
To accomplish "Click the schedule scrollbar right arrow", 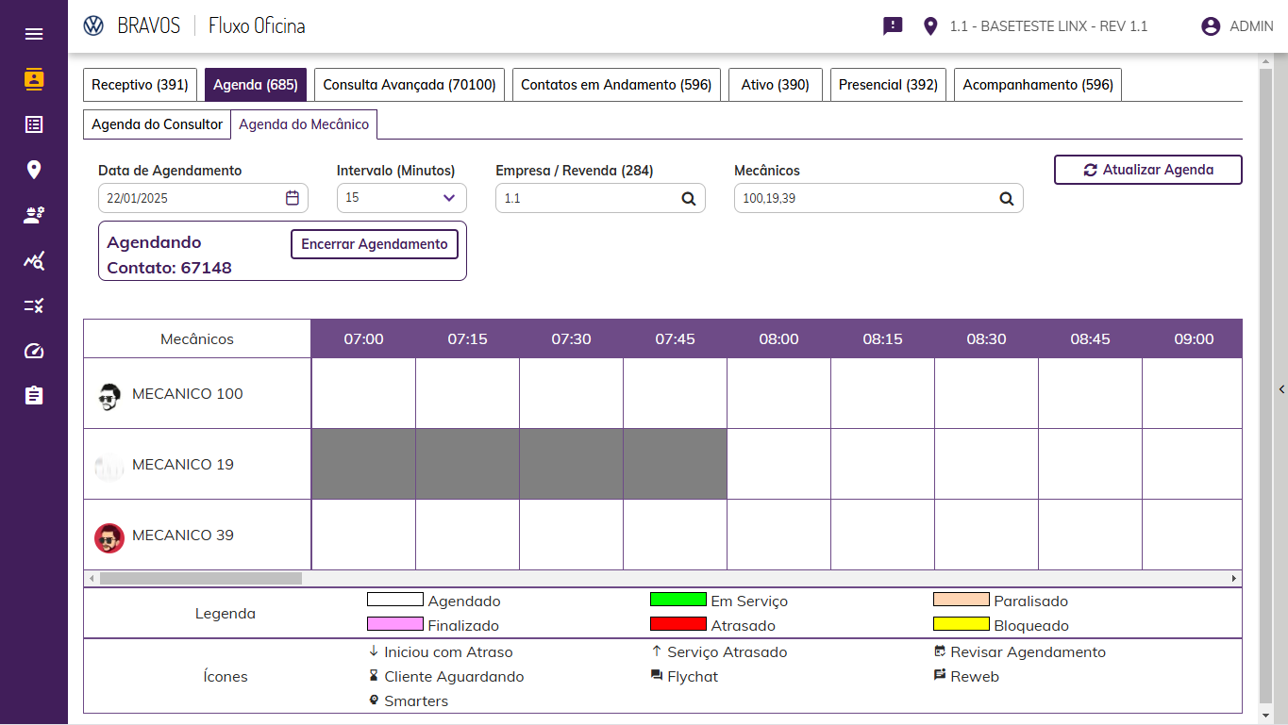I will (x=1234, y=578).
